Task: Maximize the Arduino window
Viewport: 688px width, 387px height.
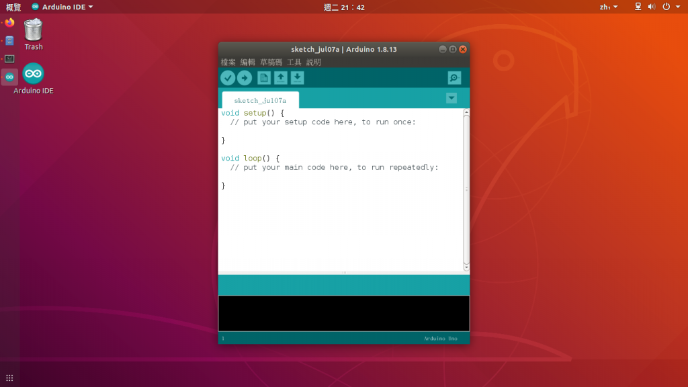Action: click(452, 49)
